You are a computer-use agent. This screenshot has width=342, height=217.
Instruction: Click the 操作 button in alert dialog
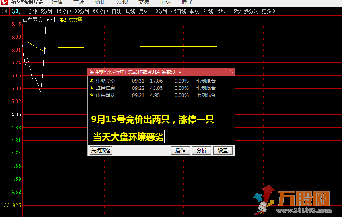[x=180, y=150]
